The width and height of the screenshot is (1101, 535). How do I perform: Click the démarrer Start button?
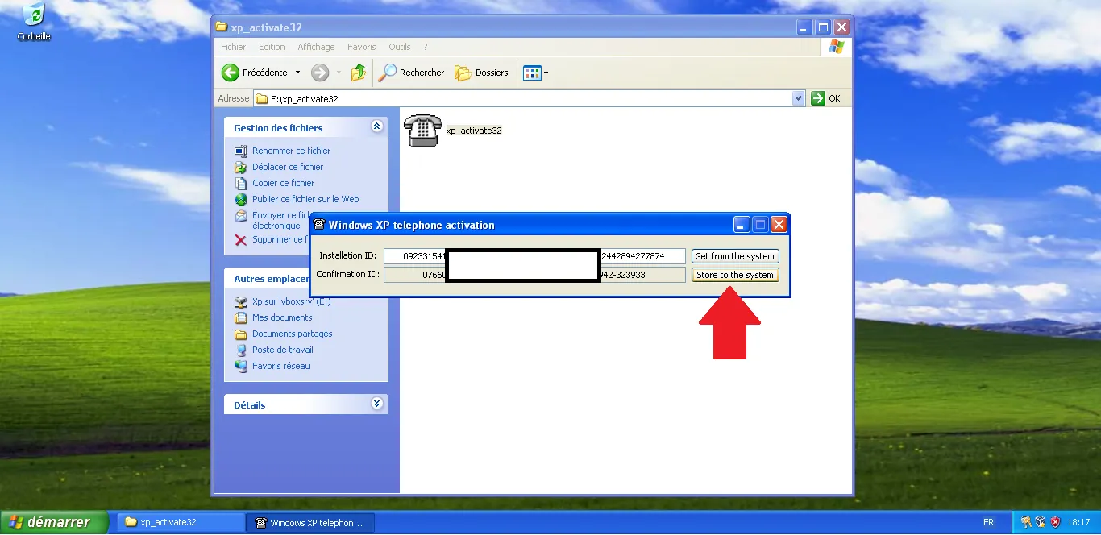[54, 522]
